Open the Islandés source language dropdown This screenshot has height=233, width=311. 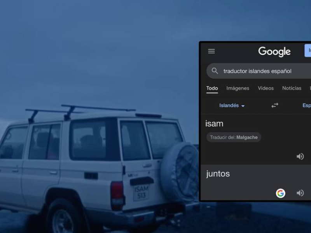click(x=232, y=106)
